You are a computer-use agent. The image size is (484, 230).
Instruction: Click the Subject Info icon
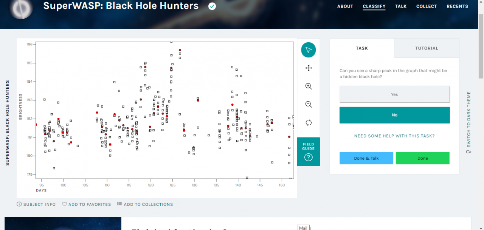coord(19,204)
